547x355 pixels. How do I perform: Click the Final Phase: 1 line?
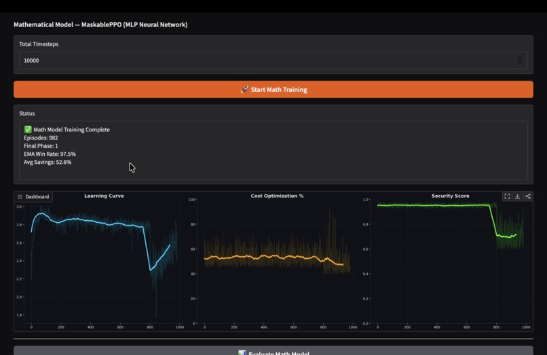click(41, 146)
